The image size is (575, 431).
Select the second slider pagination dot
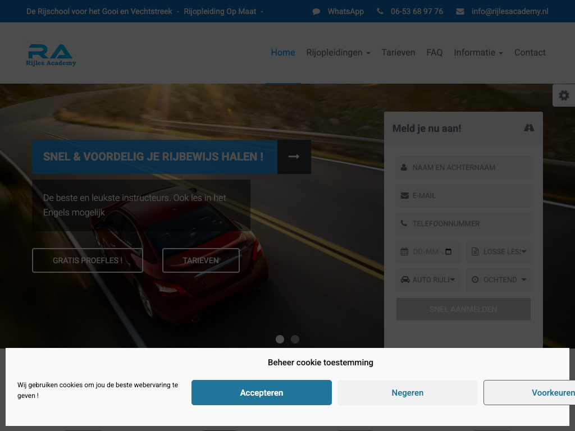[295, 340]
